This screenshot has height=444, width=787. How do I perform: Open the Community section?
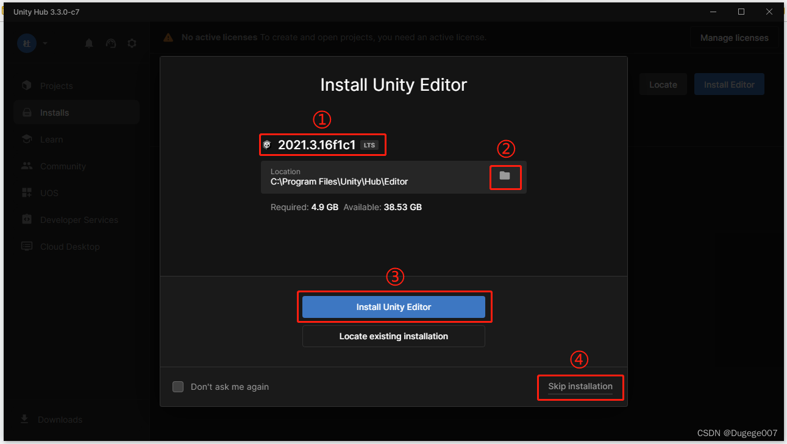point(77,166)
